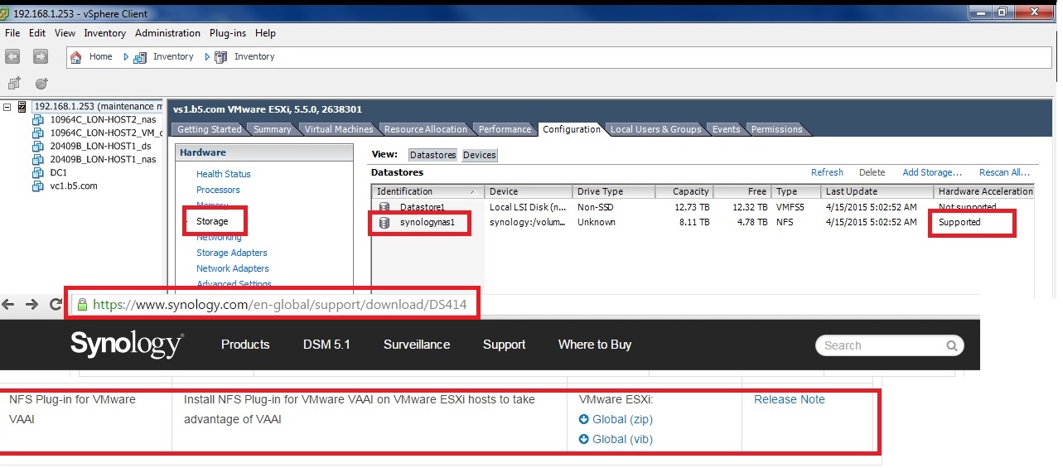Switch to the Resource Allocation tab
This screenshot has width=1063, height=468.
tap(425, 129)
